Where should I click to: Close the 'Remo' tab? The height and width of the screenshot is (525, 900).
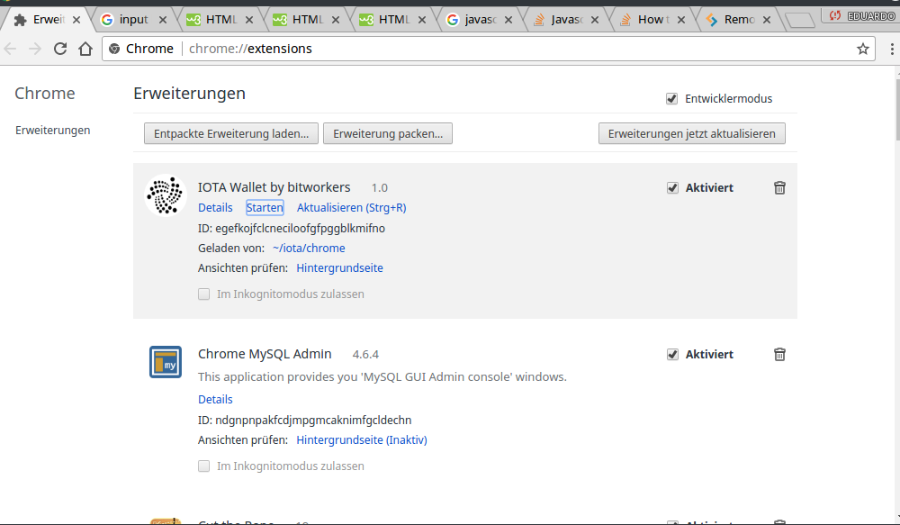[x=766, y=20]
